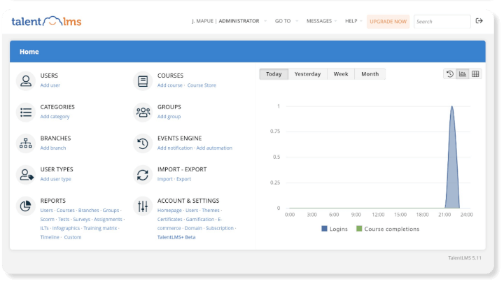
Task: Click the Categories list icon
Action: click(26, 112)
